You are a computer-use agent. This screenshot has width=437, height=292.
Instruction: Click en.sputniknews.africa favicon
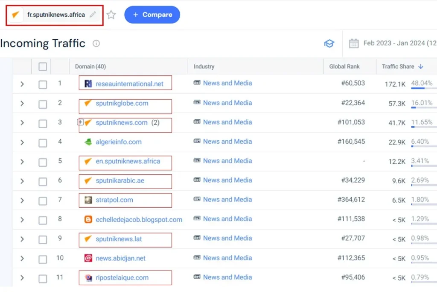click(x=88, y=161)
